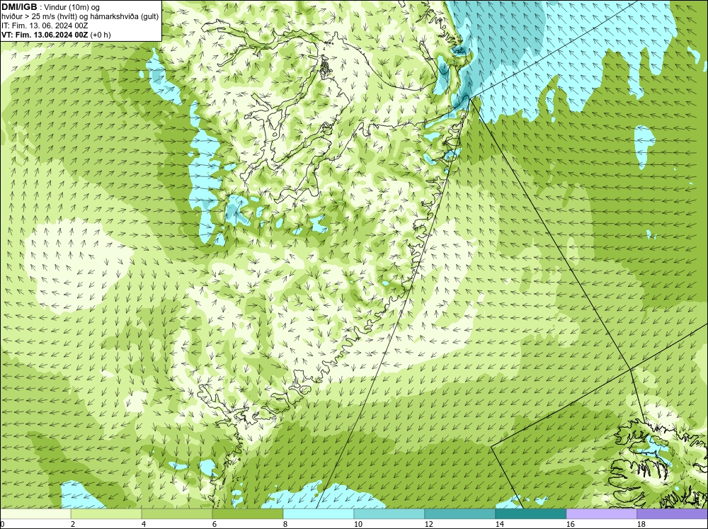This screenshot has height=529, width=708.
Task: Click the legend value label 16
Action: (x=570, y=524)
